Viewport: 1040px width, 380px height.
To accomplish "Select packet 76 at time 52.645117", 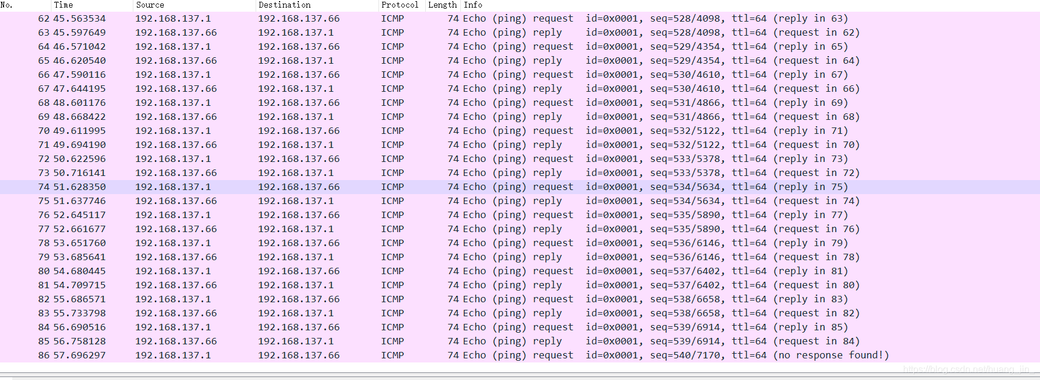I will [x=520, y=215].
